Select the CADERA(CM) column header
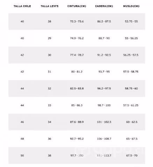 [104, 6]
